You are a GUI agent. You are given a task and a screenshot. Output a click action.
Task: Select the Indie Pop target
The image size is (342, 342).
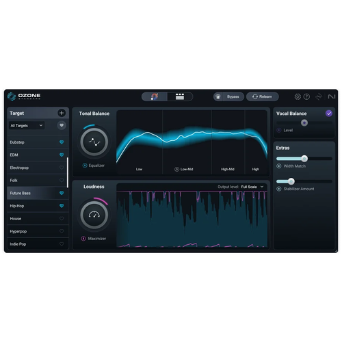point(38,244)
